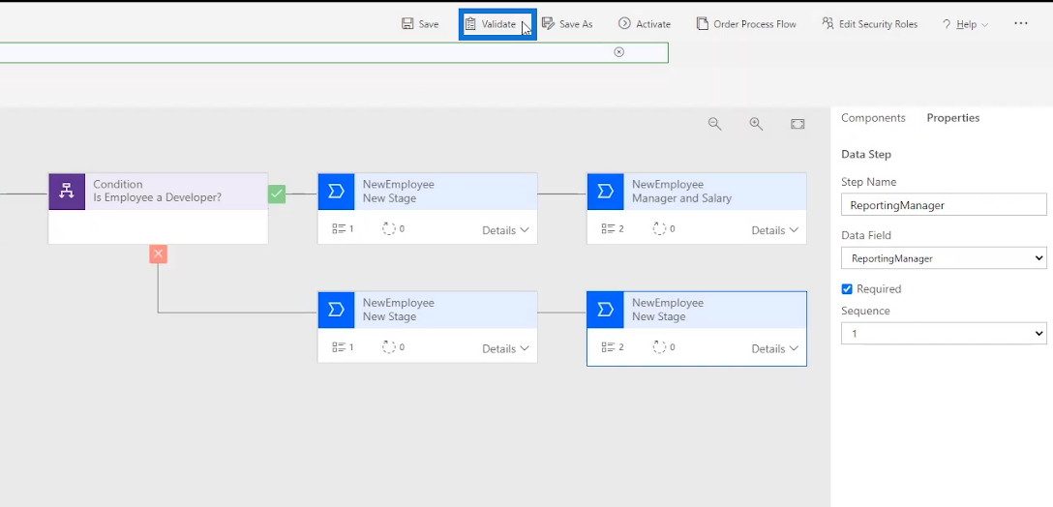Choose Save As in the command bar
The height and width of the screenshot is (507, 1053).
[567, 24]
